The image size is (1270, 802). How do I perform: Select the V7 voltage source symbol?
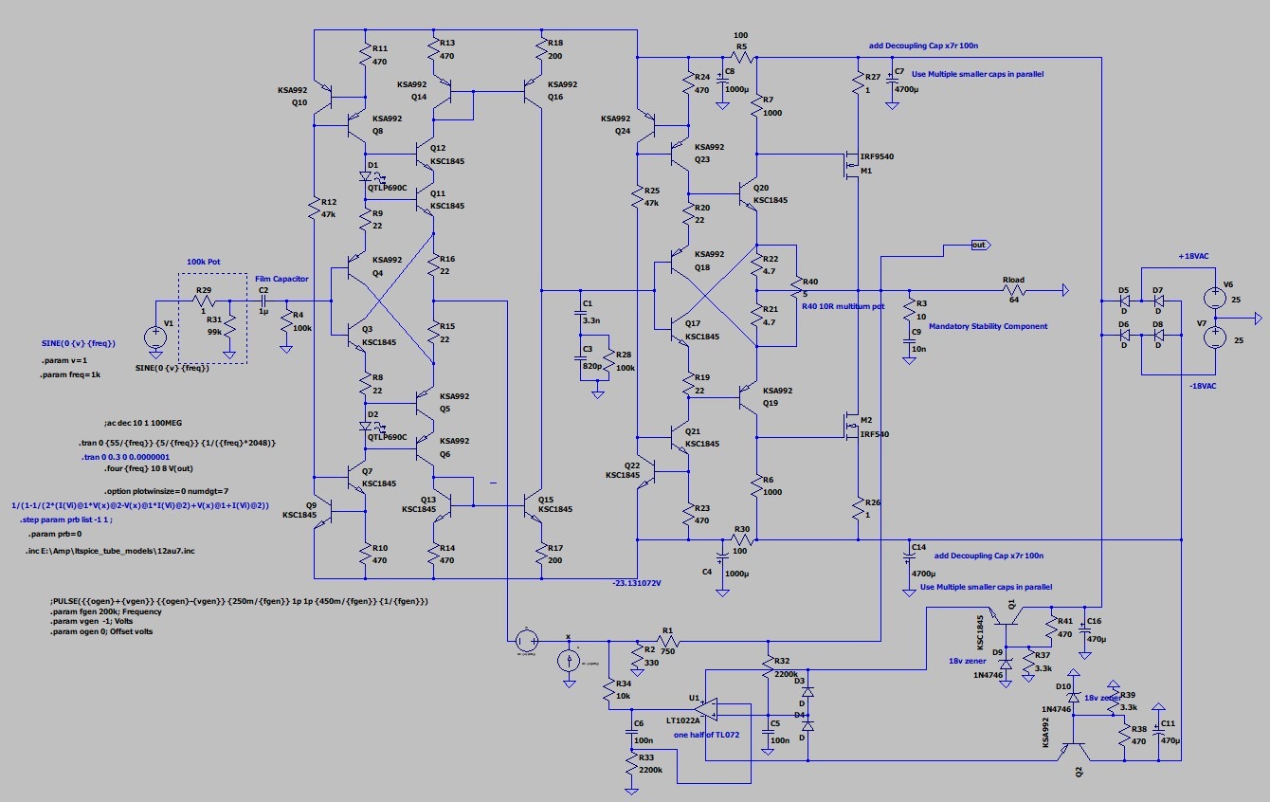[1214, 337]
